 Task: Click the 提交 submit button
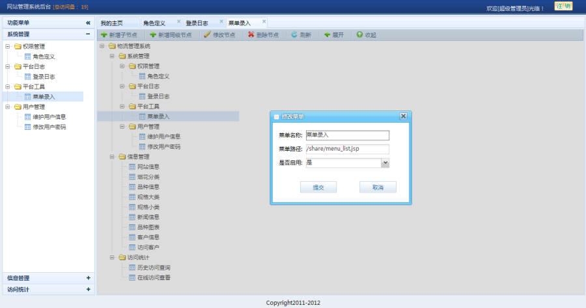pos(318,187)
